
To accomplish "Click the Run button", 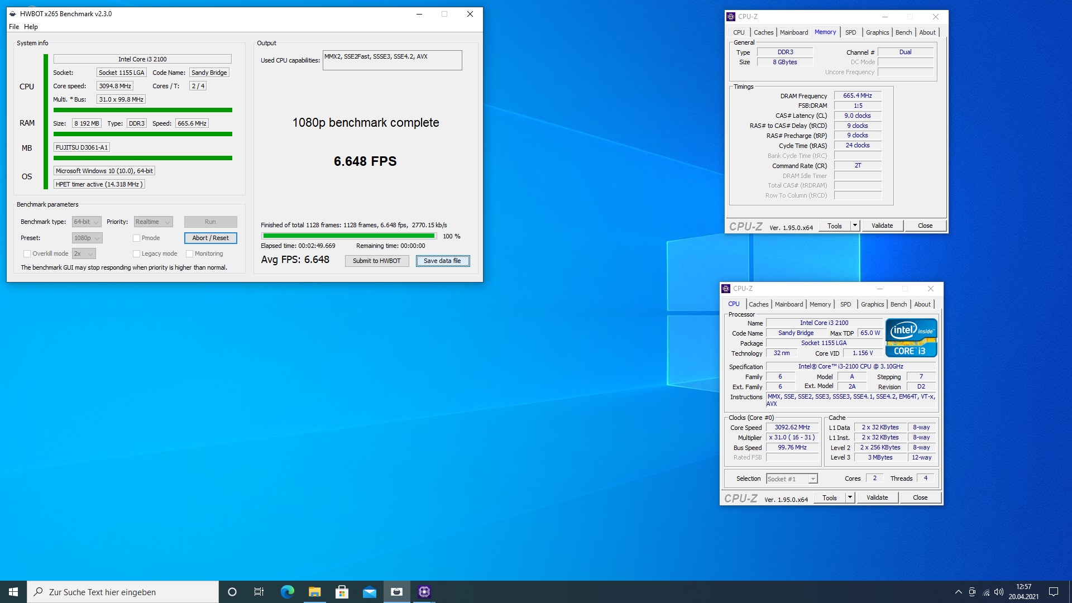I will pyautogui.click(x=210, y=222).
